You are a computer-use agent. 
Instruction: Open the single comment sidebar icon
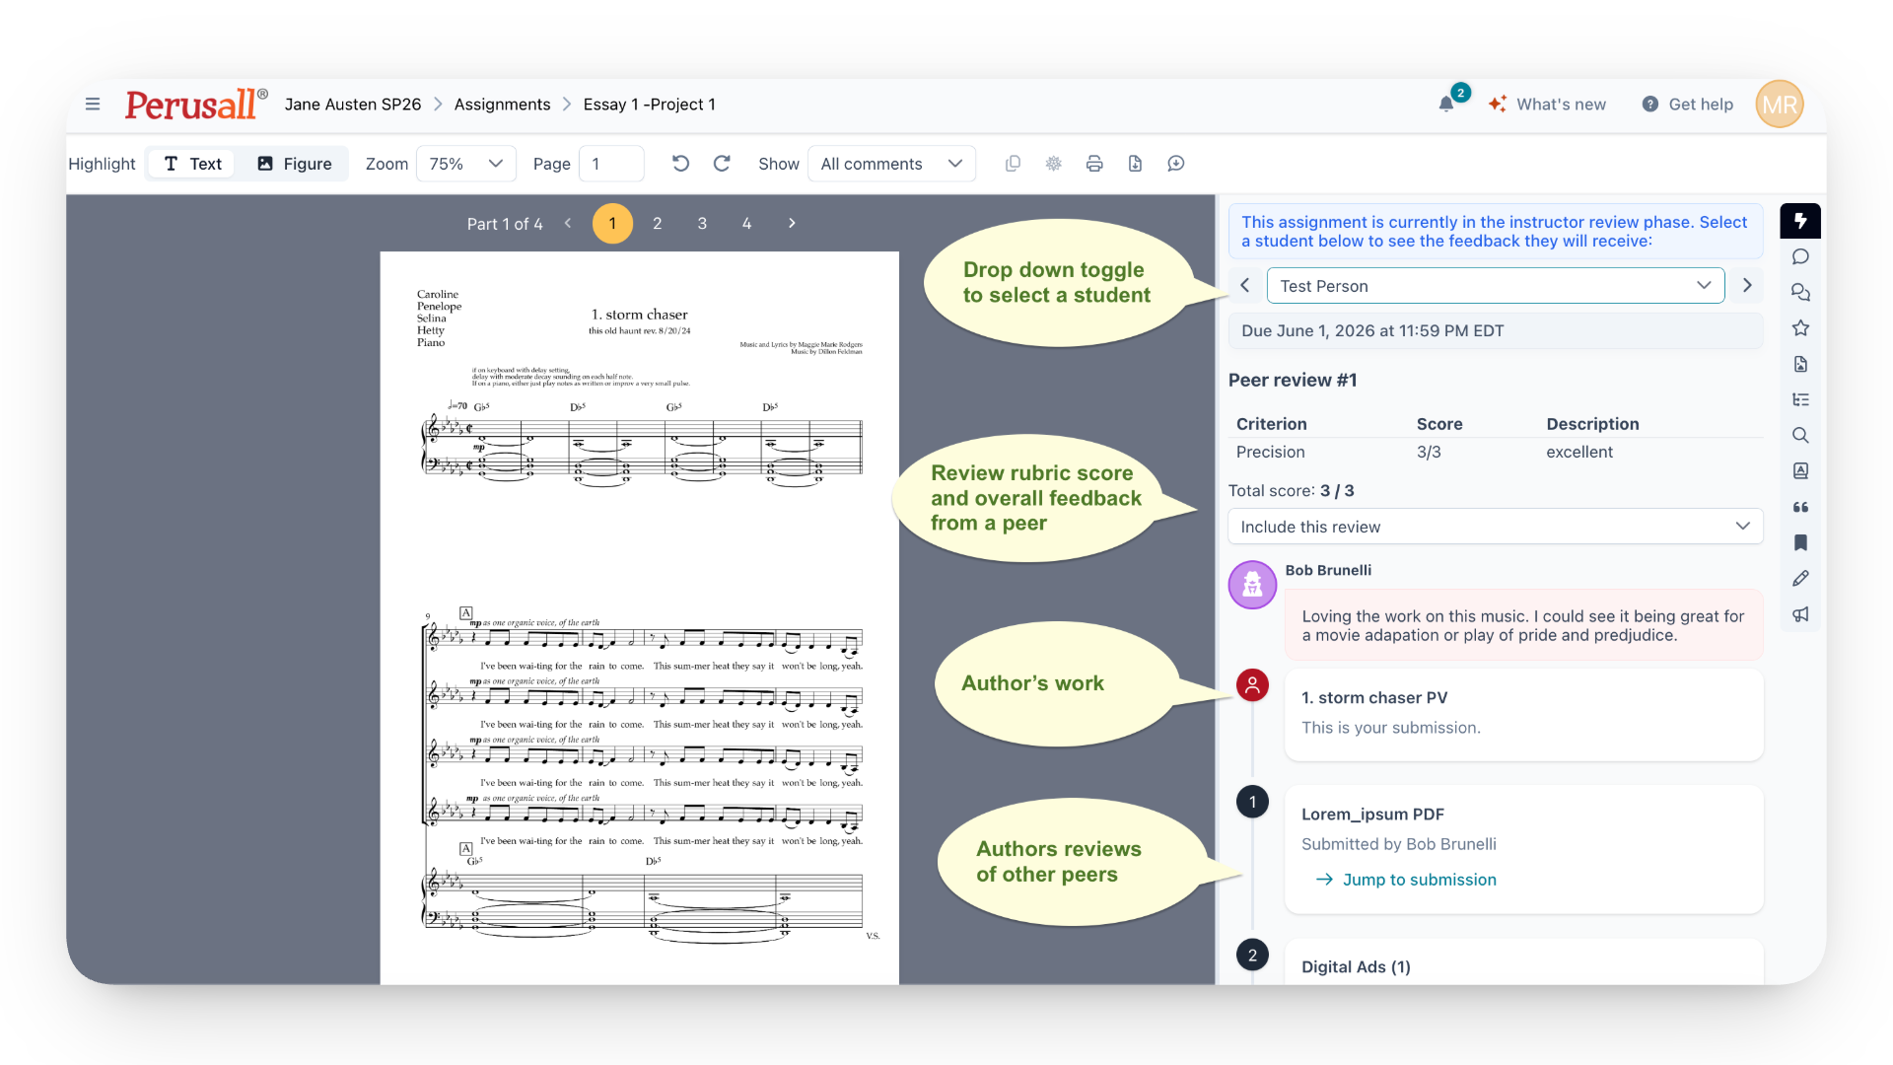pyautogui.click(x=1800, y=257)
